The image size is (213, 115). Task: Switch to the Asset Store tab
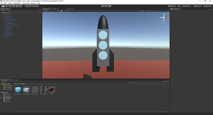[70, 9]
